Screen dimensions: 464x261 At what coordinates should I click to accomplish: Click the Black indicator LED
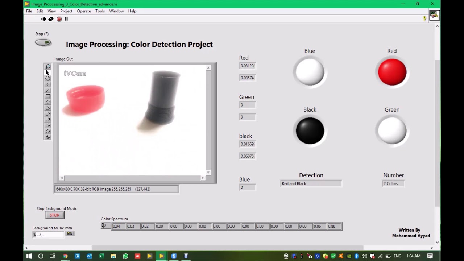[310, 130]
